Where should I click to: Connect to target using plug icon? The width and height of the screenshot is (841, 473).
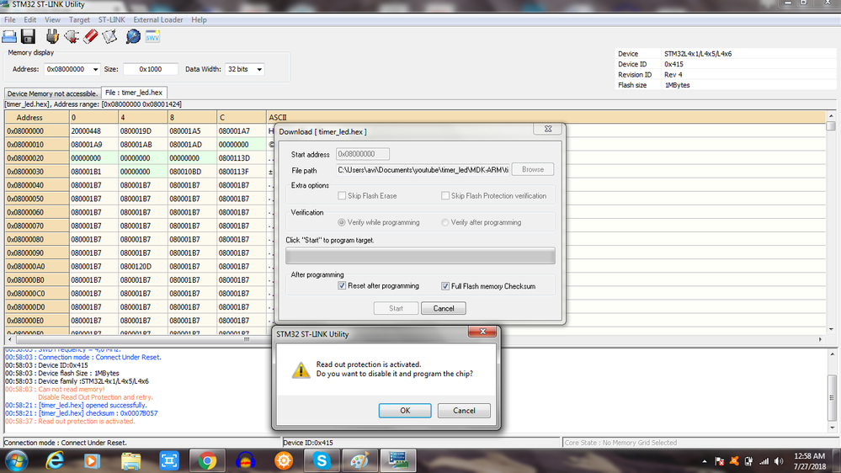coord(52,36)
